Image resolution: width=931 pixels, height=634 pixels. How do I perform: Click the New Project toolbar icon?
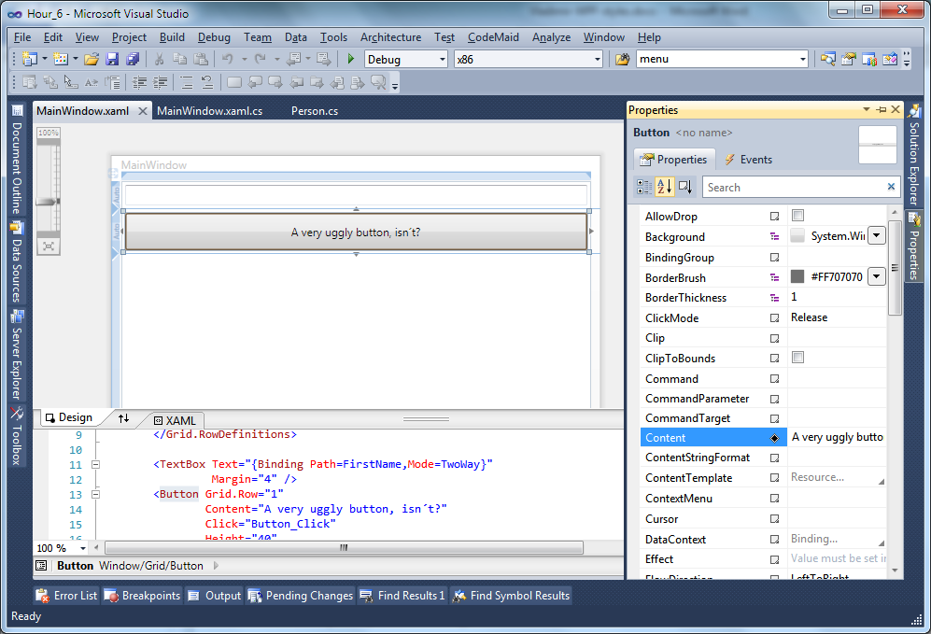pos(29,59)
